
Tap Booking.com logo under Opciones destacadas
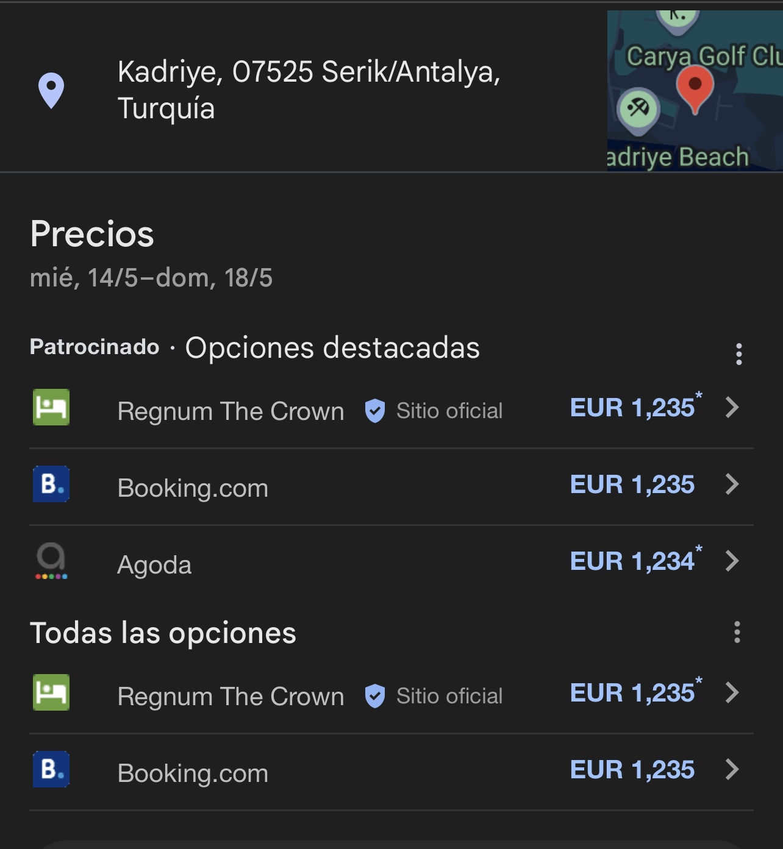[x=51, y=484]
